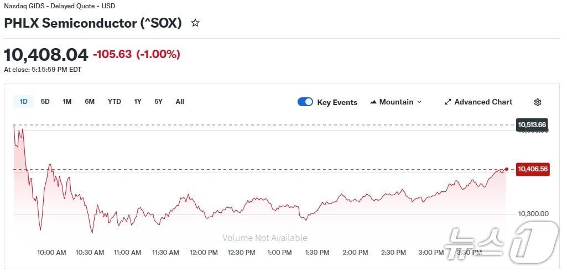The image size is (567, 272).
Task: Click the 12:00 PM time axis label
Action: (204, 253)
